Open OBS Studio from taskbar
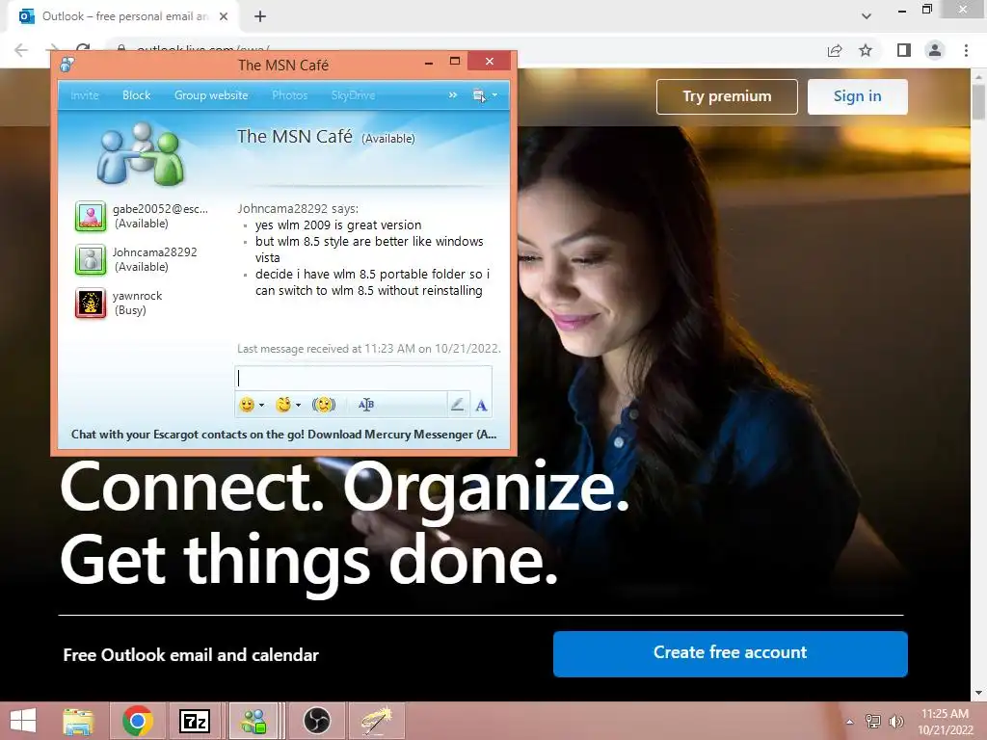 (316, 721)
